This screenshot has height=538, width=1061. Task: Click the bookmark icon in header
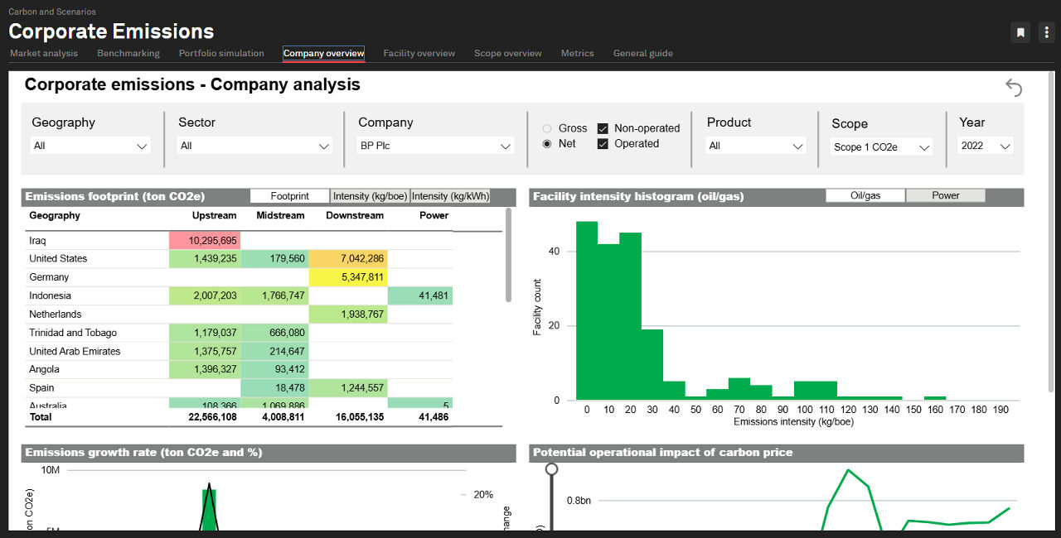[1020, 32]
